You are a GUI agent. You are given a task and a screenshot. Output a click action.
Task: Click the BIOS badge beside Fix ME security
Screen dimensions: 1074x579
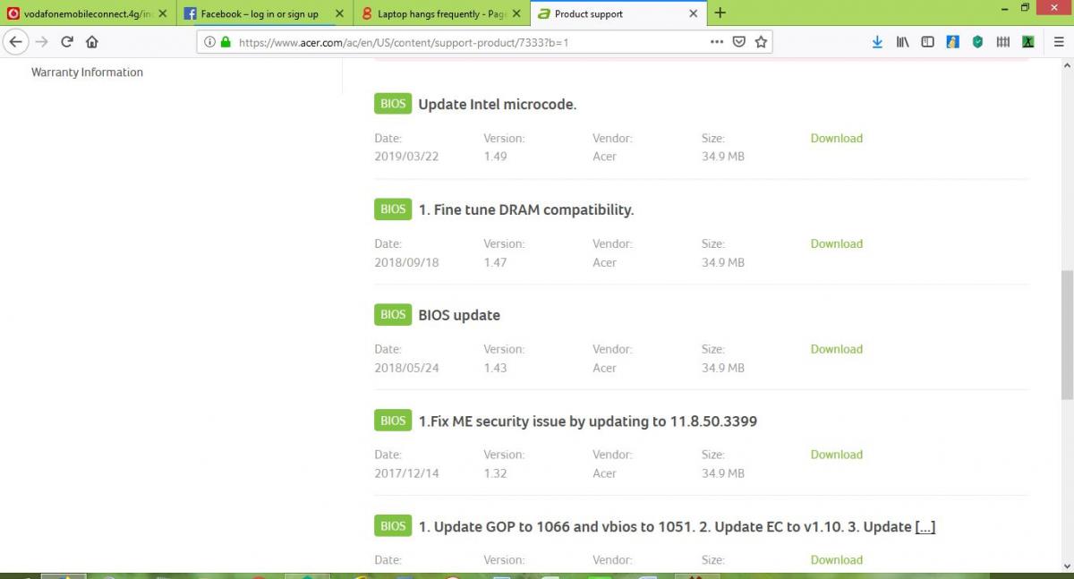(x=393, y=421)
